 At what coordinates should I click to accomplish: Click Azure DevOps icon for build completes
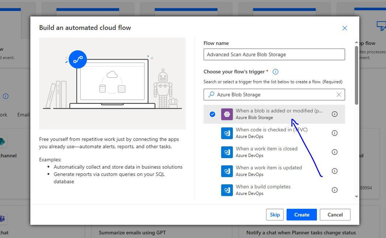[227, 190]
